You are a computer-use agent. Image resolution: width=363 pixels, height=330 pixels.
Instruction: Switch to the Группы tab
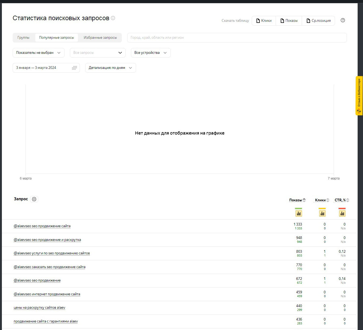23,38
